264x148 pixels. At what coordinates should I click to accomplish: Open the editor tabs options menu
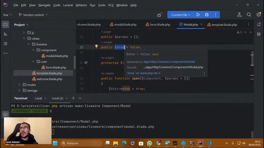249,25
